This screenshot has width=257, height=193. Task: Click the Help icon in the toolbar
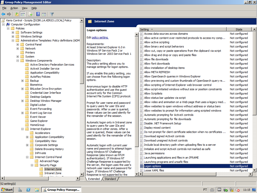[38, 14]
